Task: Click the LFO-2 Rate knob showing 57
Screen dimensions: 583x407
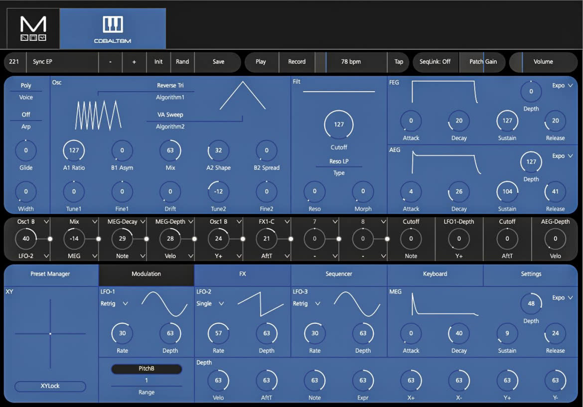Action: coord(218,333)
